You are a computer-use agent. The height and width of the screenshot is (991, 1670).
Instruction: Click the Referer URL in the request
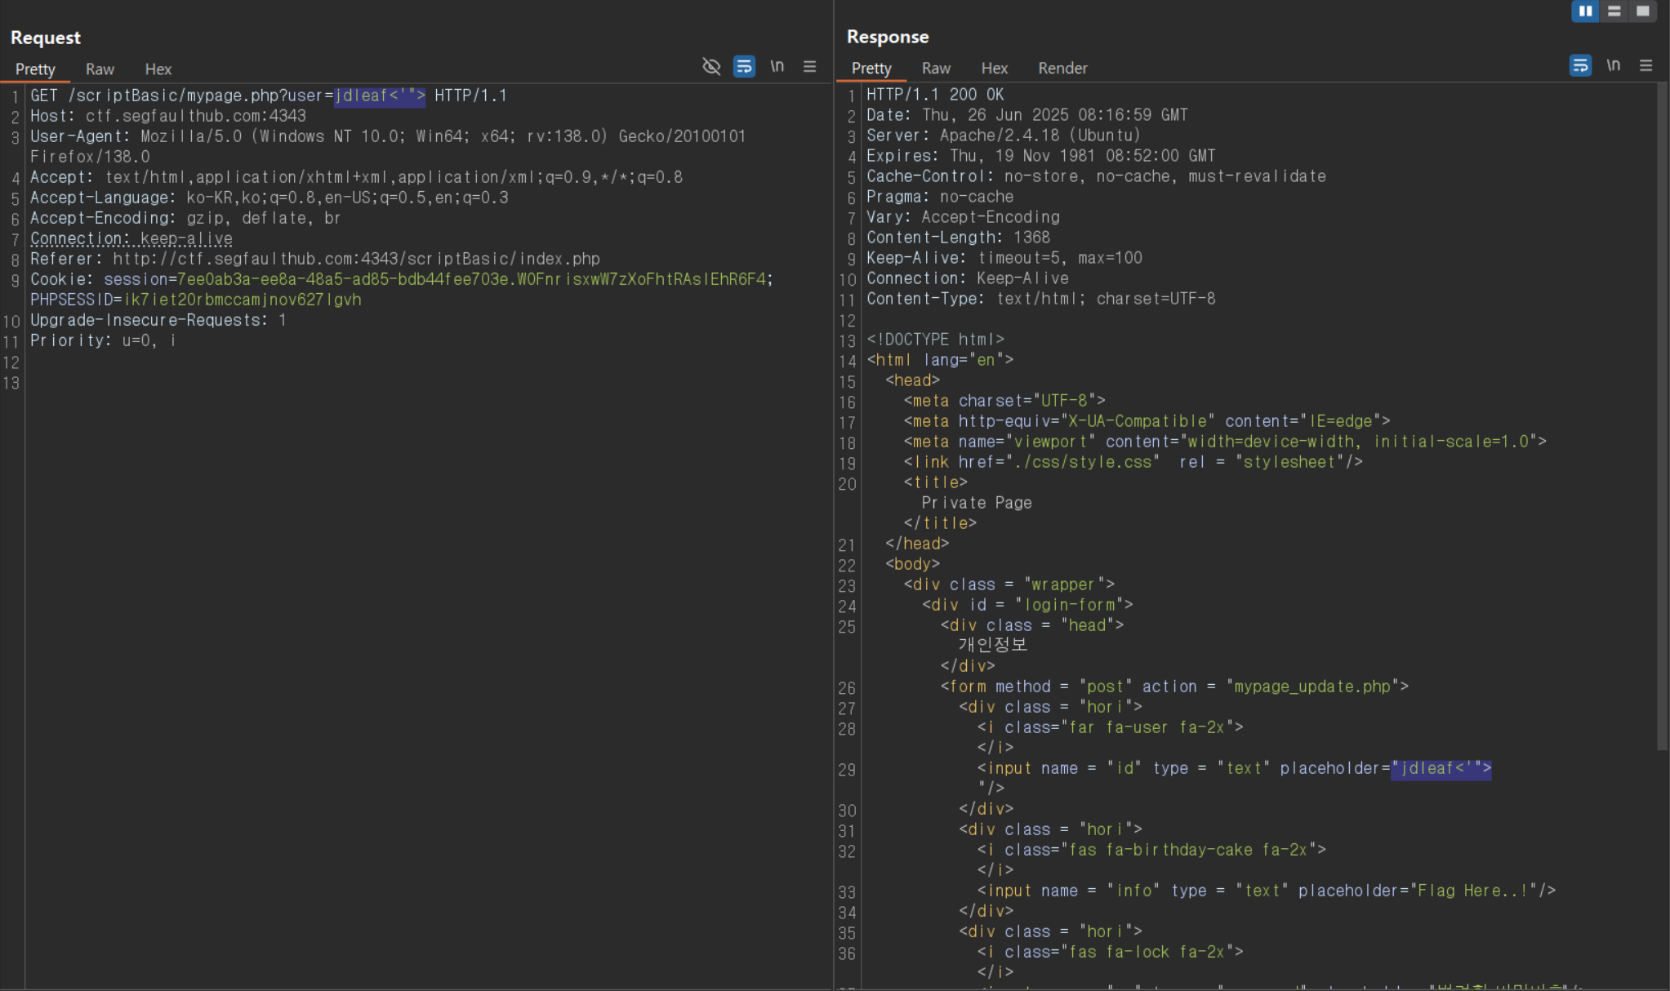pos(356,259)
